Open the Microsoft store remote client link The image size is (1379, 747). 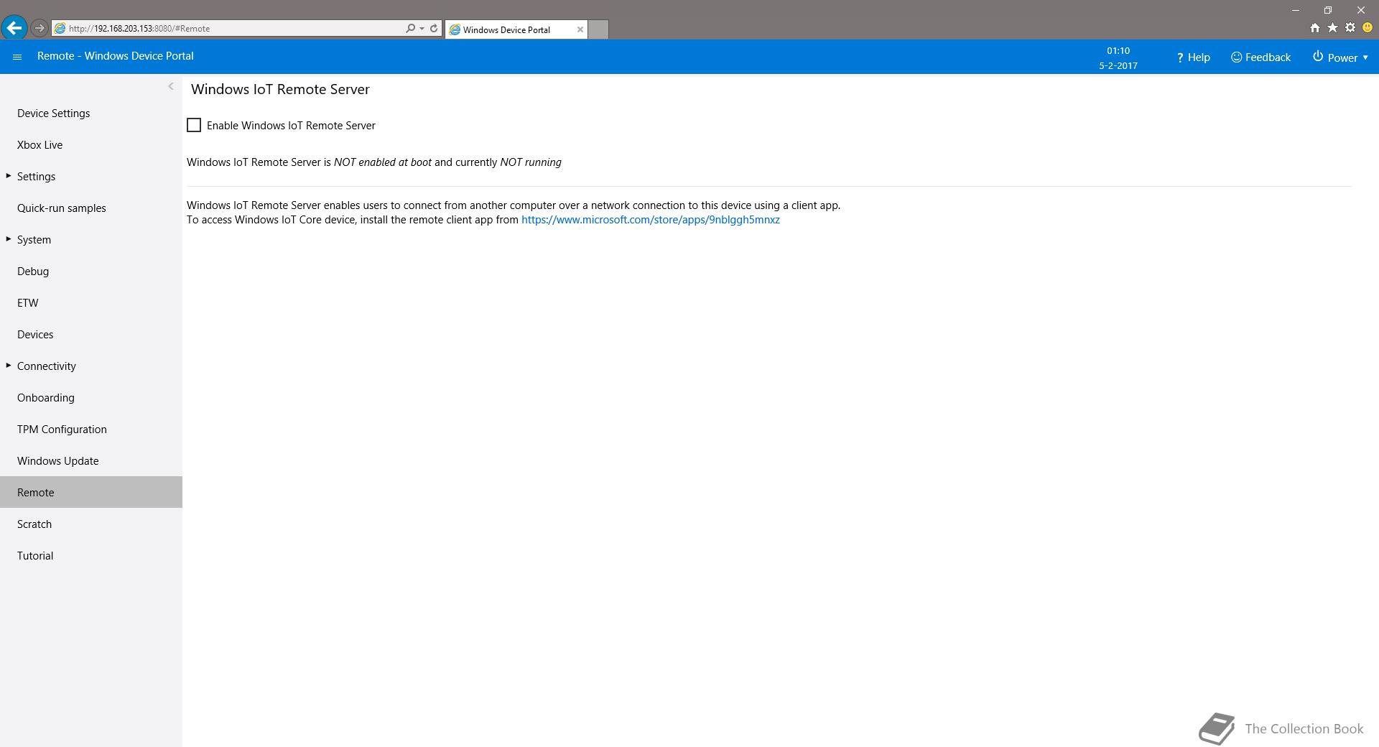(651, 220)
